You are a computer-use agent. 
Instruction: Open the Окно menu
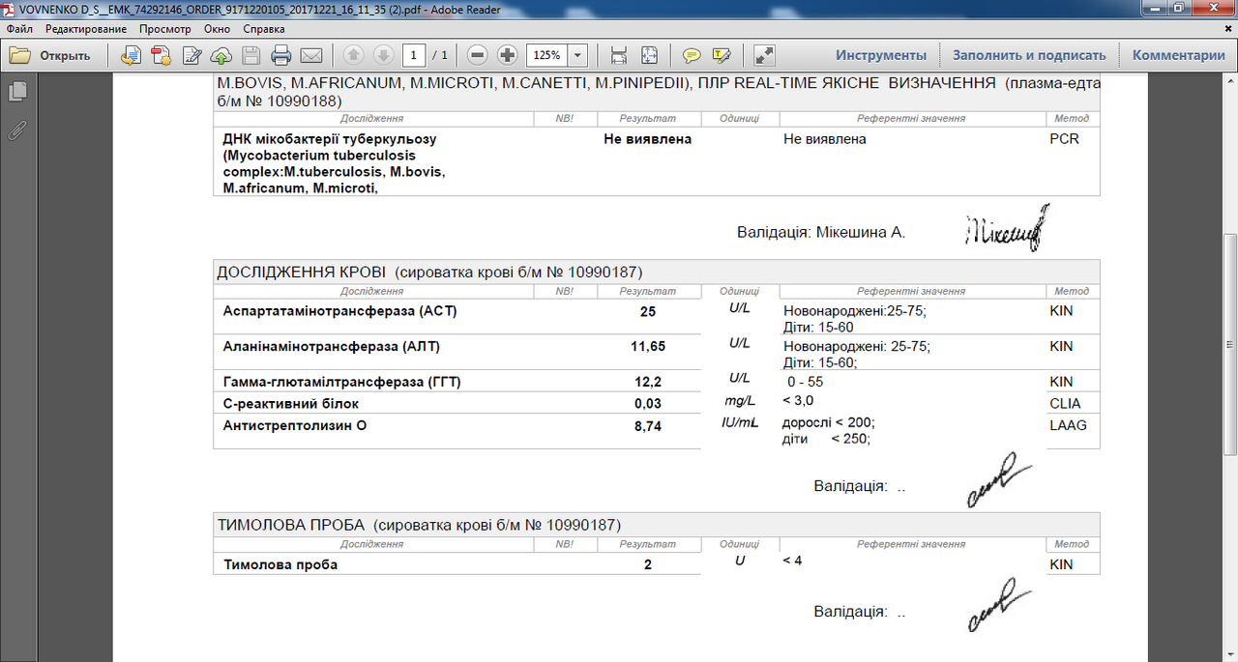[x=217, y=29]
